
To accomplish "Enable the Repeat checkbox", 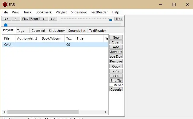I will 111,85.
